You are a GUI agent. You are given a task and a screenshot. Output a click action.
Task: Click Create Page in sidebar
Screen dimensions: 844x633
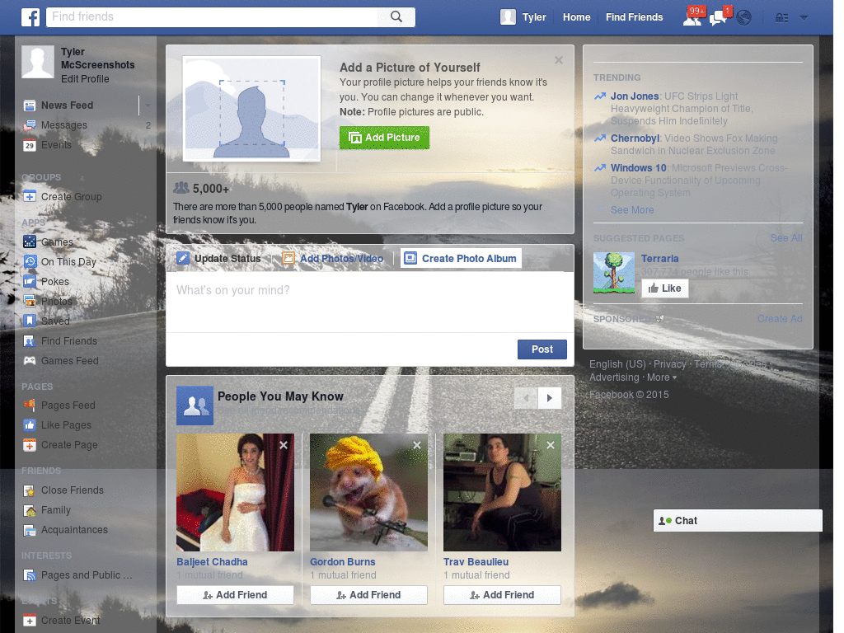69,445
